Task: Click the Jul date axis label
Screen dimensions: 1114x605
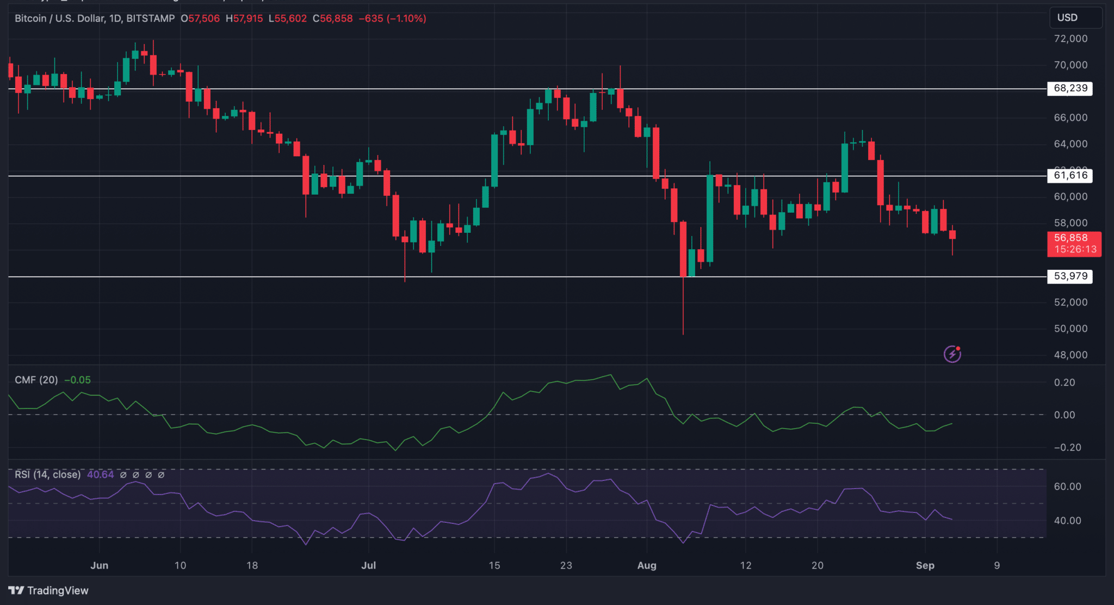Action: (368, 565)
